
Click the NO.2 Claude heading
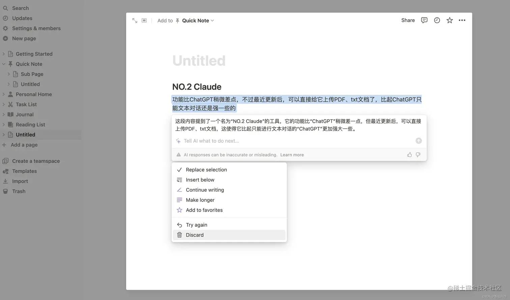pos(197,87)
